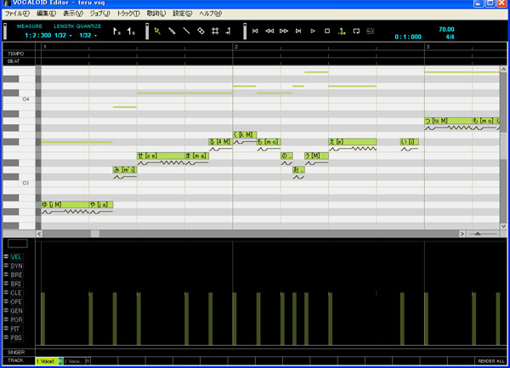Toggle the yellow auto-scroll icon
Screen dimensions: 510x368
[342, 31]
